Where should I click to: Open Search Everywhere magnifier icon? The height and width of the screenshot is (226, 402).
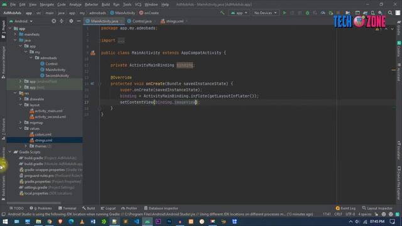pos(390,13)
